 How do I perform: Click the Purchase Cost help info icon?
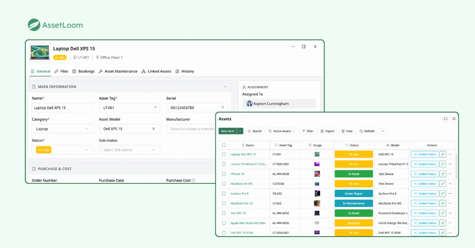[193, 180]
